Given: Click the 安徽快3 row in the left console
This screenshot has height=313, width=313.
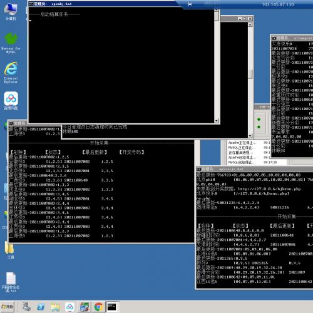Looking at the screenshot, I should (x=61, y=162).
